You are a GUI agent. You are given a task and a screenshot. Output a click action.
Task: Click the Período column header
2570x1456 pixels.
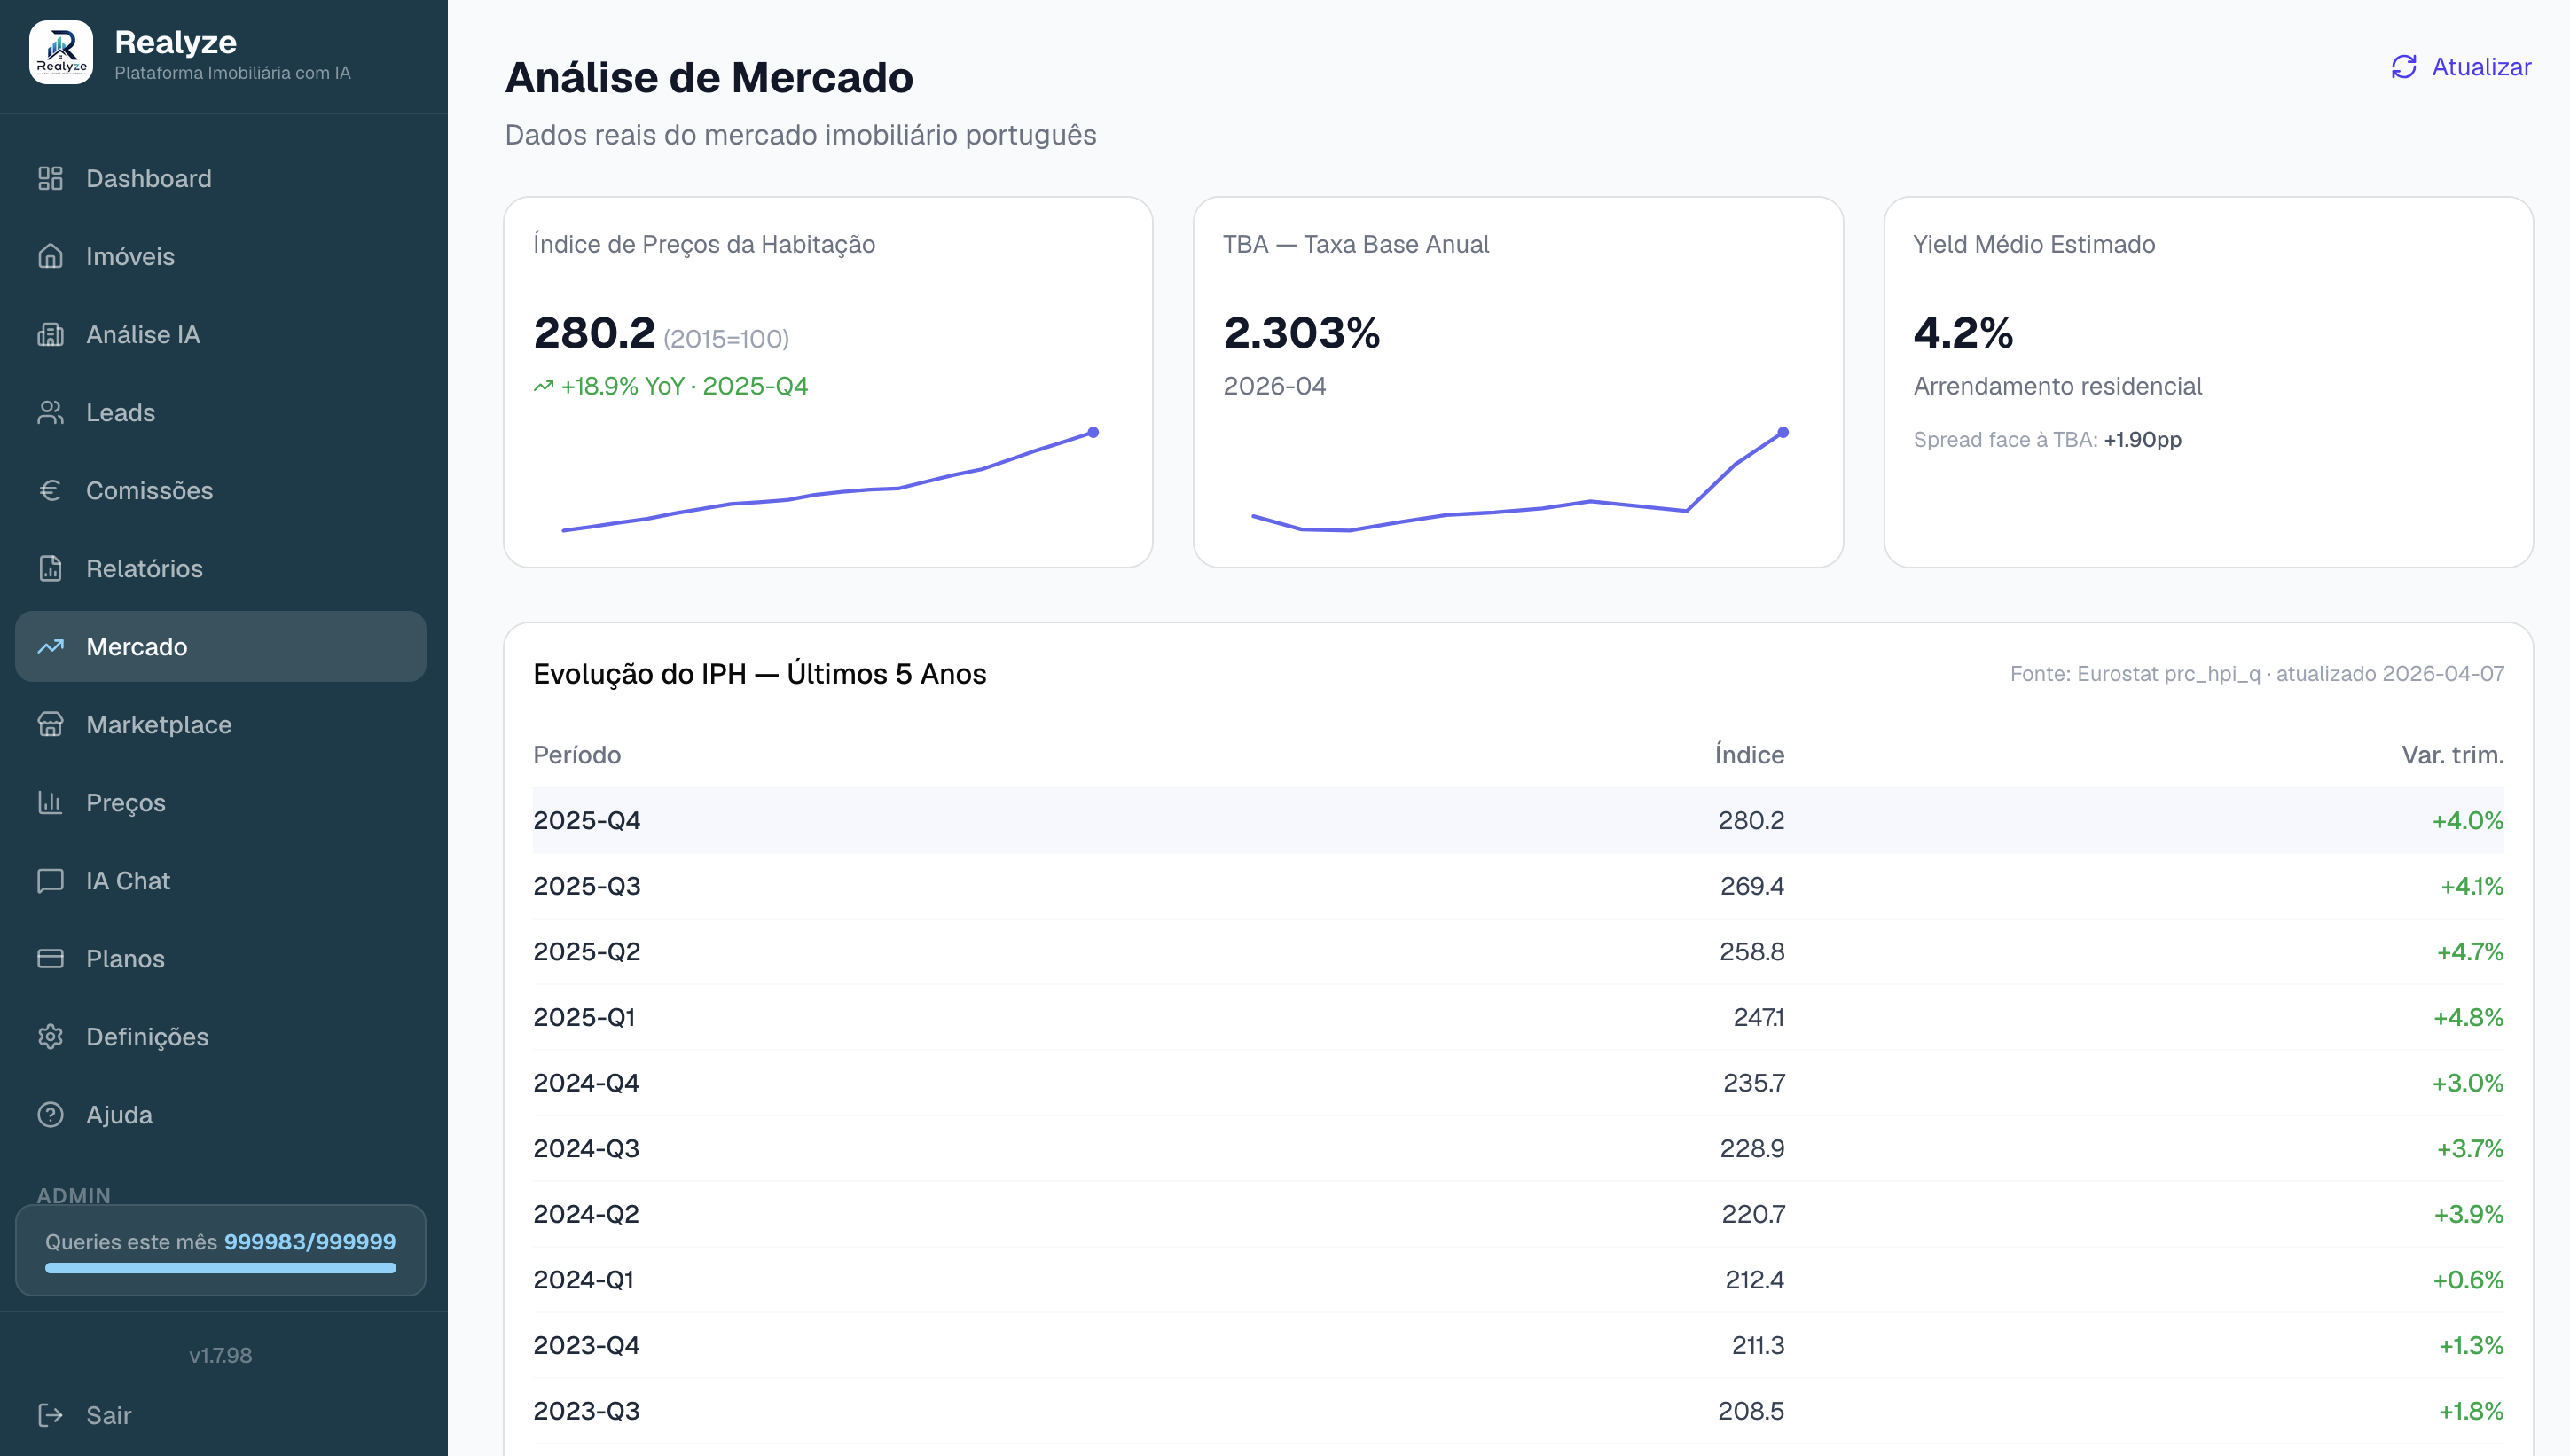click(x=577, y=755)
